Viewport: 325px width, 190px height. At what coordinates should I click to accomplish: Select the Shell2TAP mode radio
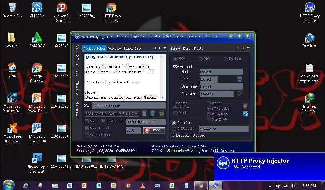pyautogui.click(x=208, y=119)
